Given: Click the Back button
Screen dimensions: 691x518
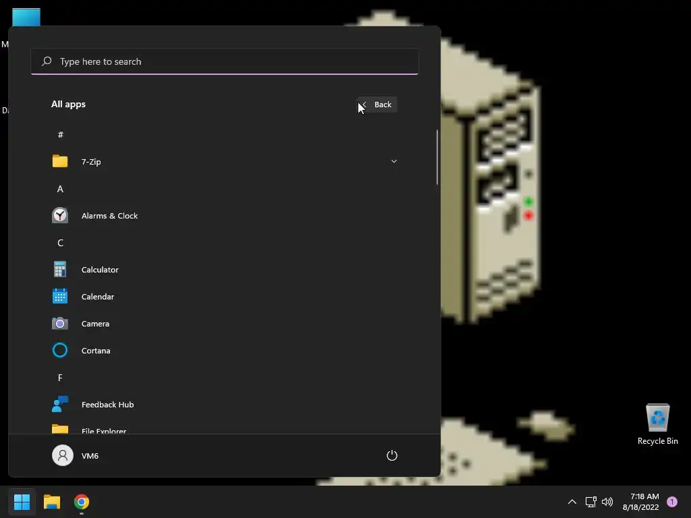Looking at the screenshot, I should [x=377, y=105].
